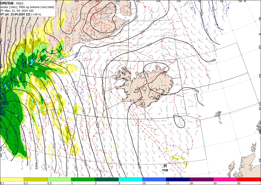Click the '70N' latitude label
Viewport: 261px width, 185px height.
pos(240,1)
